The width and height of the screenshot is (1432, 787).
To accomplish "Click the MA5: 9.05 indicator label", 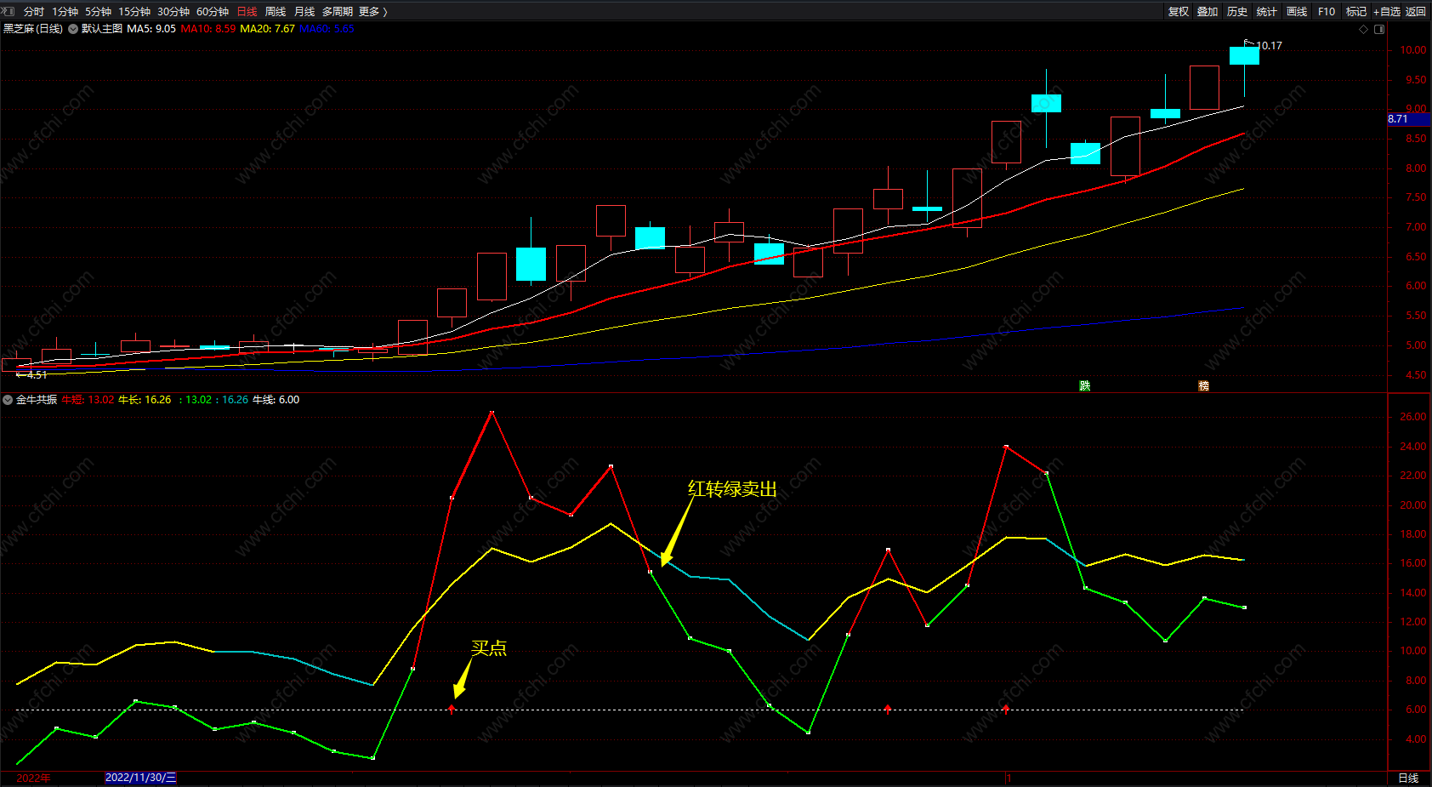I will tap(151, 29).
